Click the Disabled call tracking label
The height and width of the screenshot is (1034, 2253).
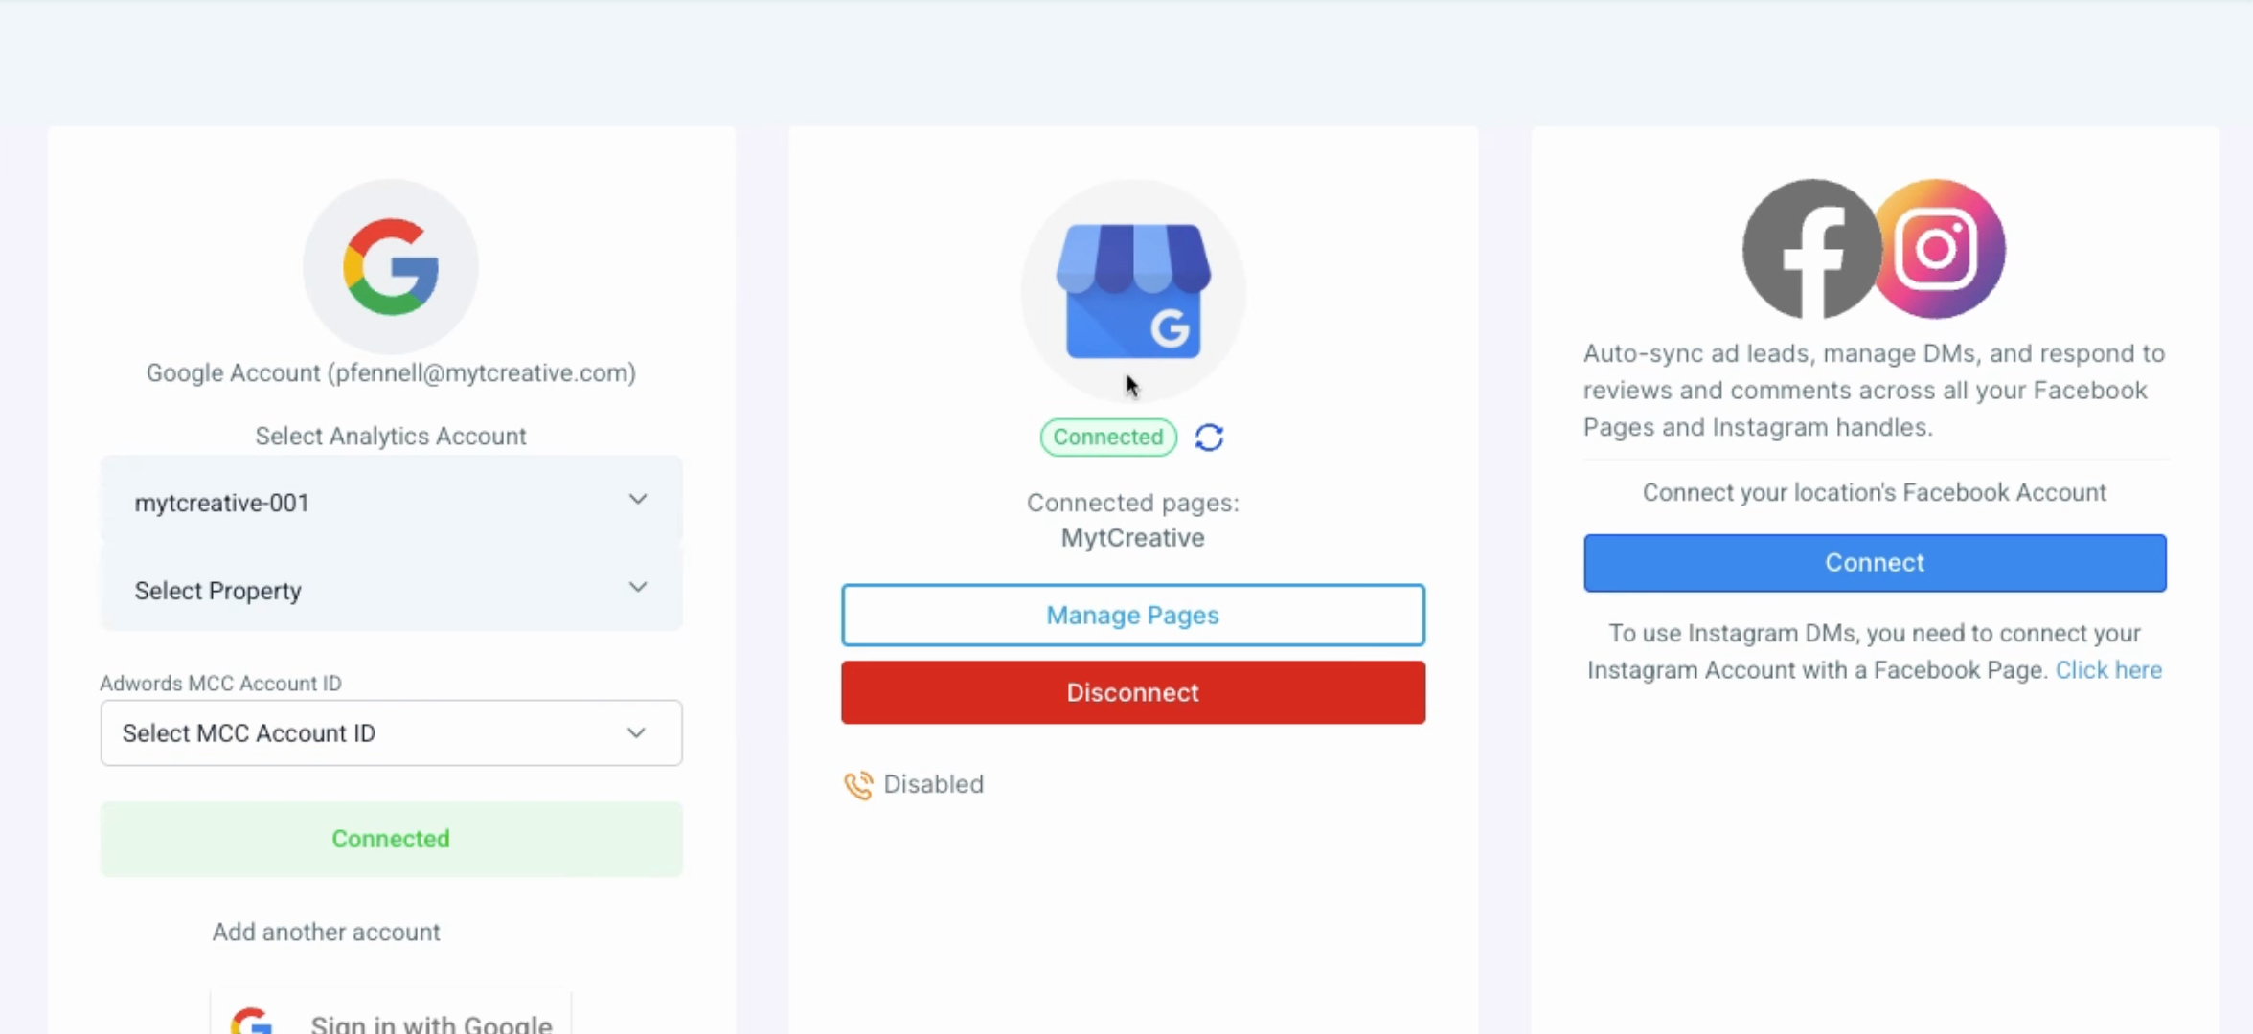pyautogui.click(x=933, y=784)
